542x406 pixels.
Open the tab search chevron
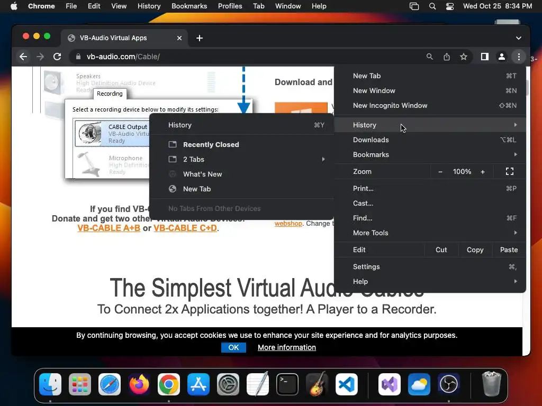pyautogui.click(x=519, y=38)
